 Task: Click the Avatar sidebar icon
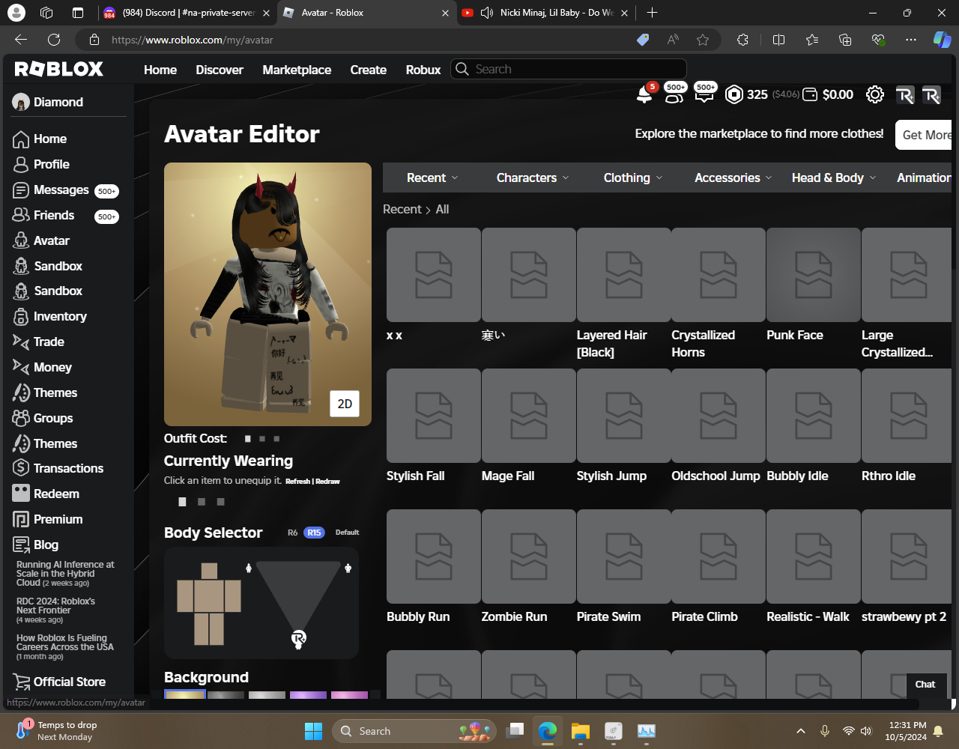pos(21,240)
